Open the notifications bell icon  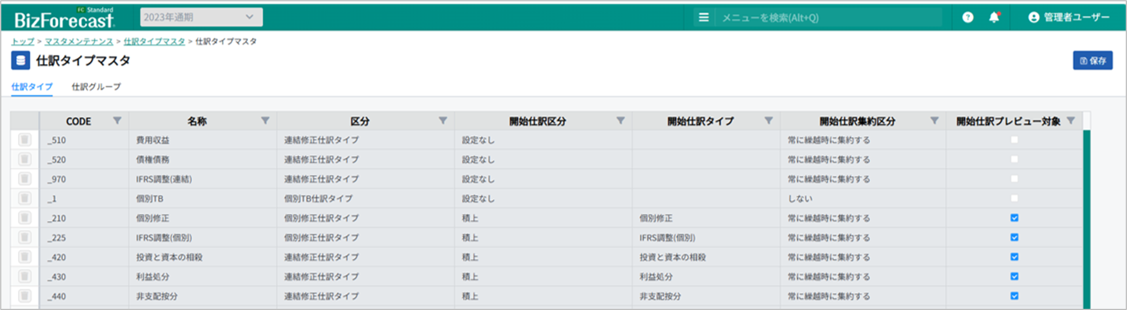point(994,17)
